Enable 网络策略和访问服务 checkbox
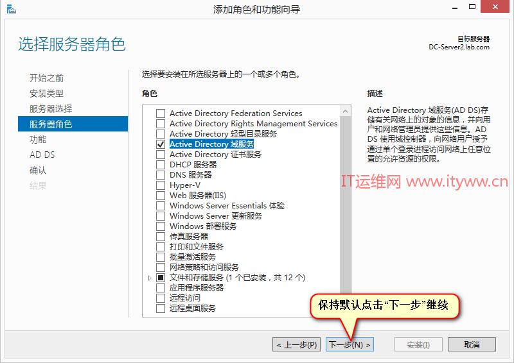The image size is (514, 363). [x=161, y=267]
